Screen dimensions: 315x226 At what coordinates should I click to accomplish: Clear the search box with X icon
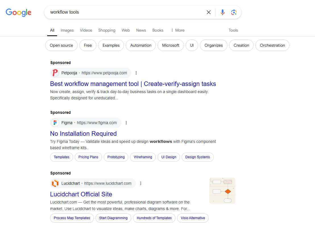(208, 12)
